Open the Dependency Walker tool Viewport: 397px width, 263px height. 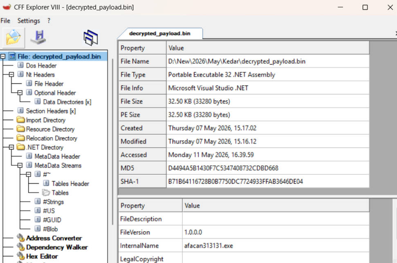(x=57, y=247)
